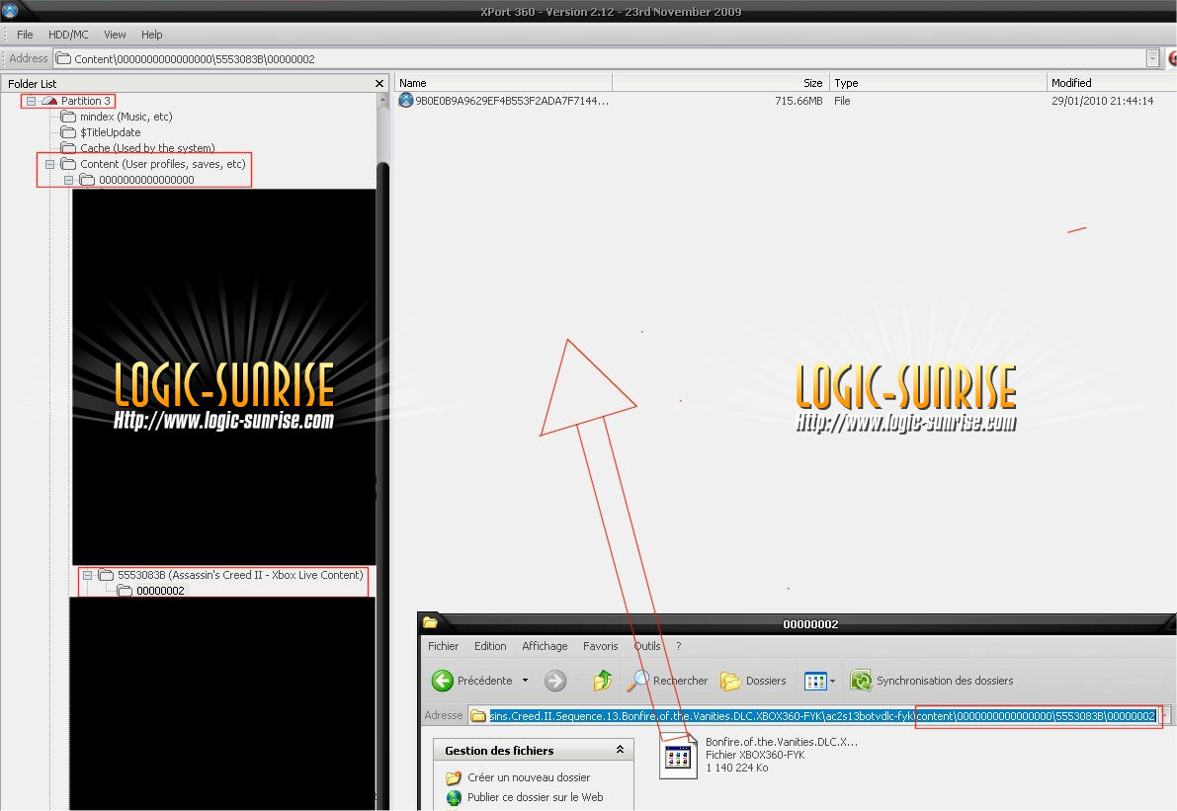Select the 0000000000000000 folder
The image size is (1177, 811).
146,180
